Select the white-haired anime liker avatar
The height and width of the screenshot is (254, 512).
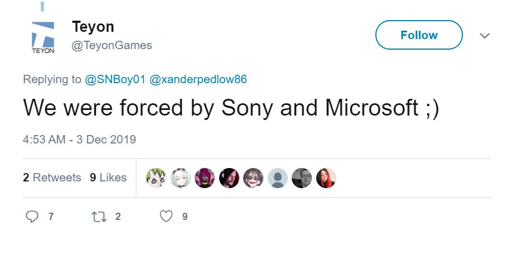(x=180, y=178)
